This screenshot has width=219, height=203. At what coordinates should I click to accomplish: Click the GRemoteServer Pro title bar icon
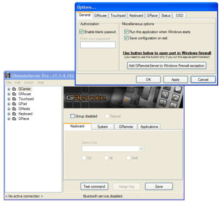8,75
